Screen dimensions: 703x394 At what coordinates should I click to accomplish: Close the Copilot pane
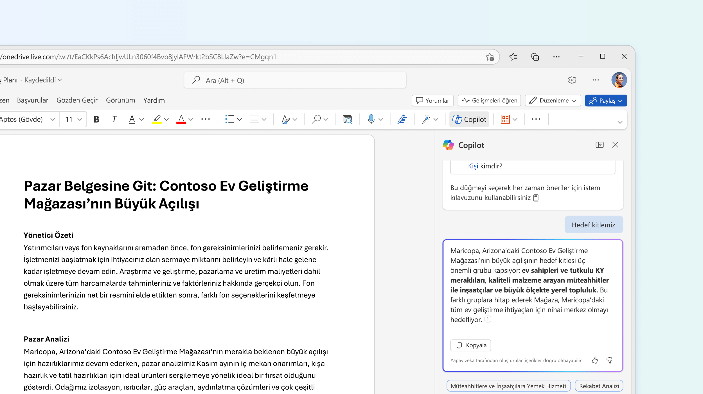pyautogui.click(x=615, y=145)
